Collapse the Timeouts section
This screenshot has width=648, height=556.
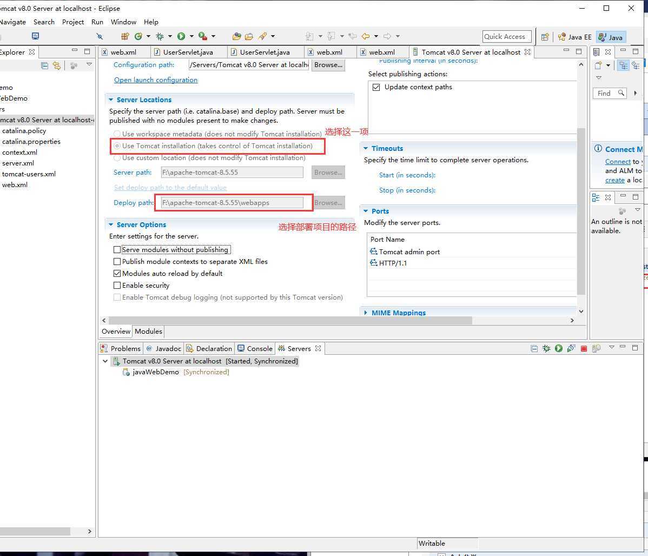pos(366,148)
